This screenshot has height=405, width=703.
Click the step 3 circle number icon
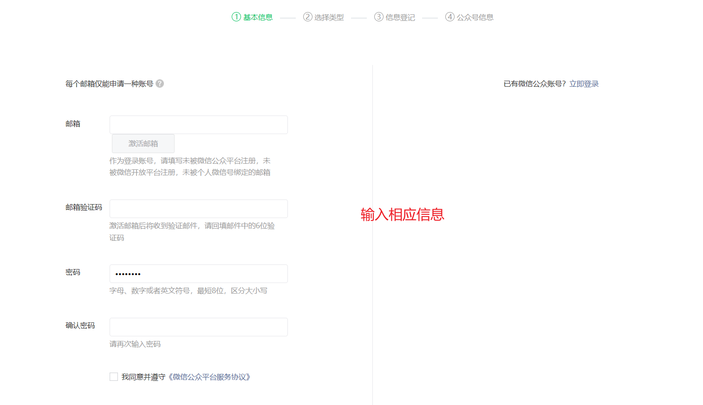(379, 17)
